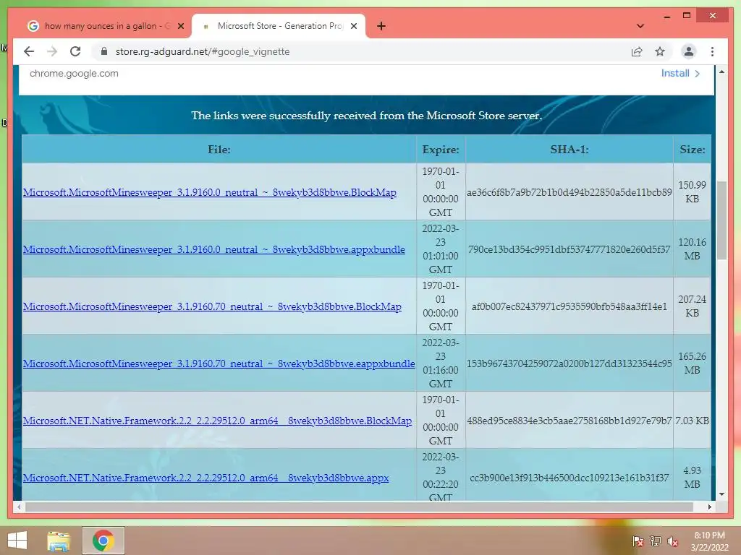Image resolution: width=741 pixels, height=555 pixels.
Task: Click the 7.03 KB size cell
Action: pos(692,421)
